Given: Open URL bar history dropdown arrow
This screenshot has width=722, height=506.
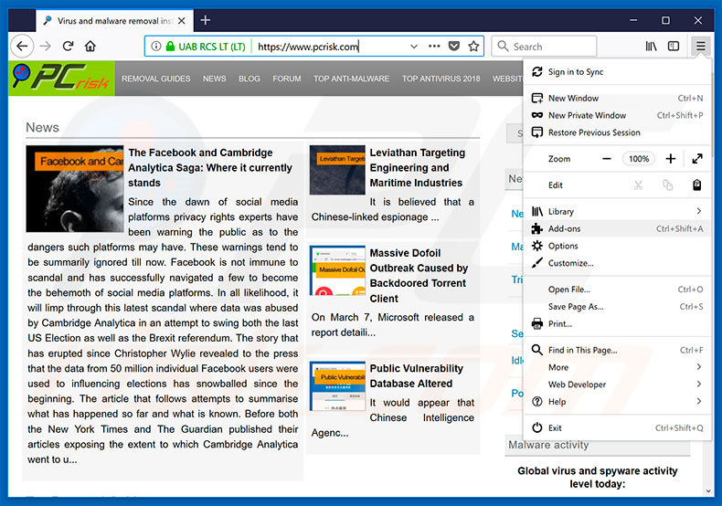Looking at the screenshot, I should [x=413, y=46].
